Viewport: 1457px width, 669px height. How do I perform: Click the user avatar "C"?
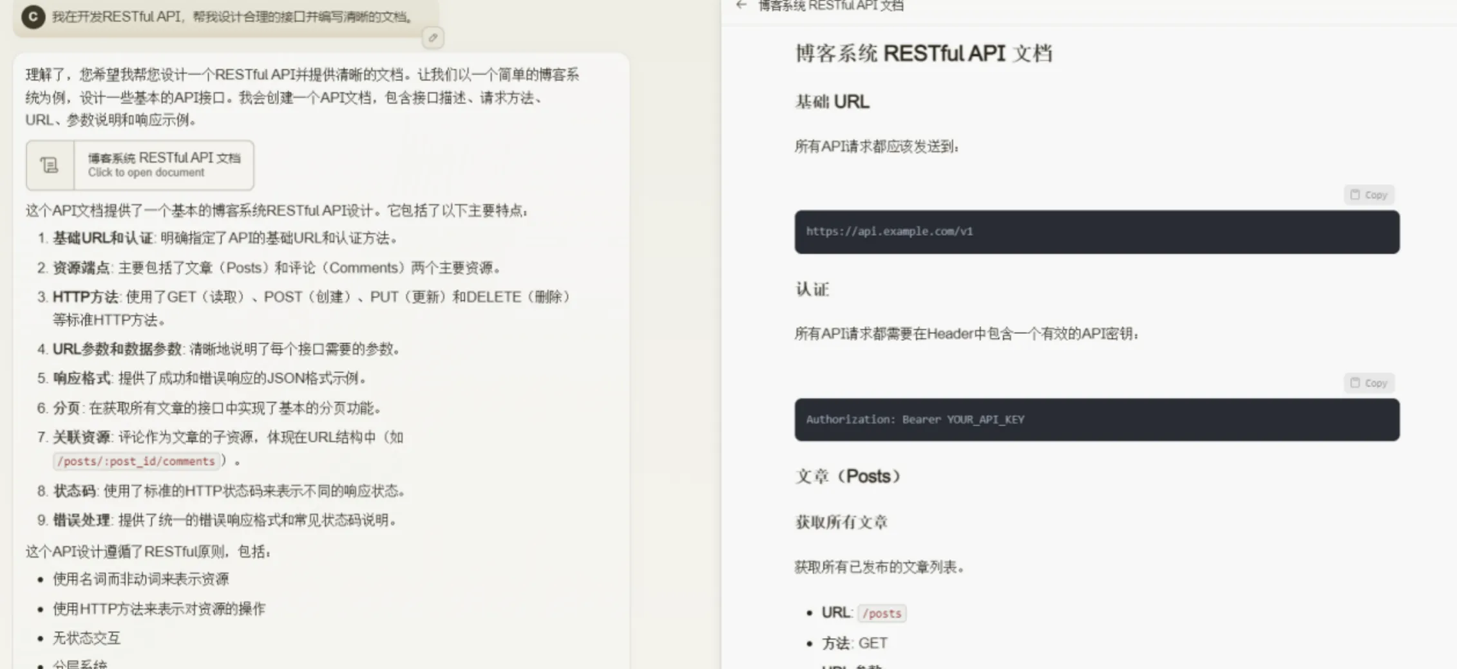(33, 17)
